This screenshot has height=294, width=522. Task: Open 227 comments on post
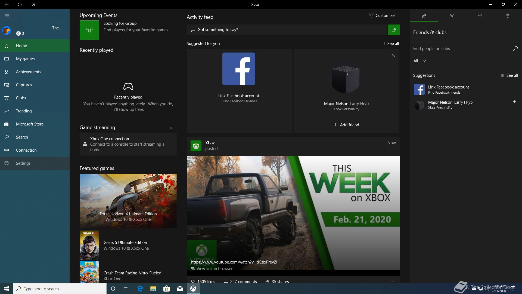(240, 282)
